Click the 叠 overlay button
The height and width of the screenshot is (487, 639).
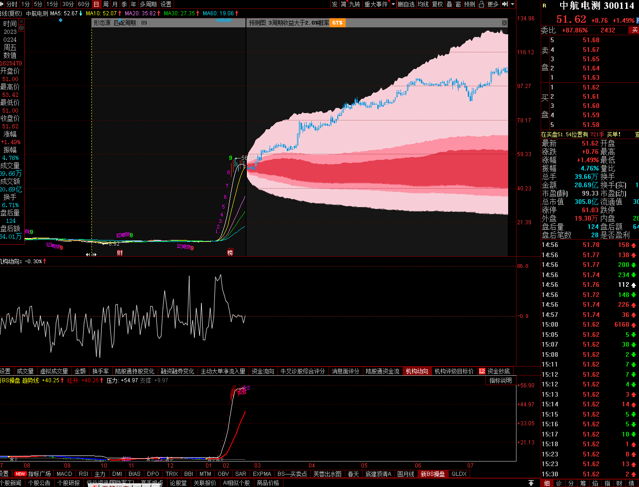point(449,4)
